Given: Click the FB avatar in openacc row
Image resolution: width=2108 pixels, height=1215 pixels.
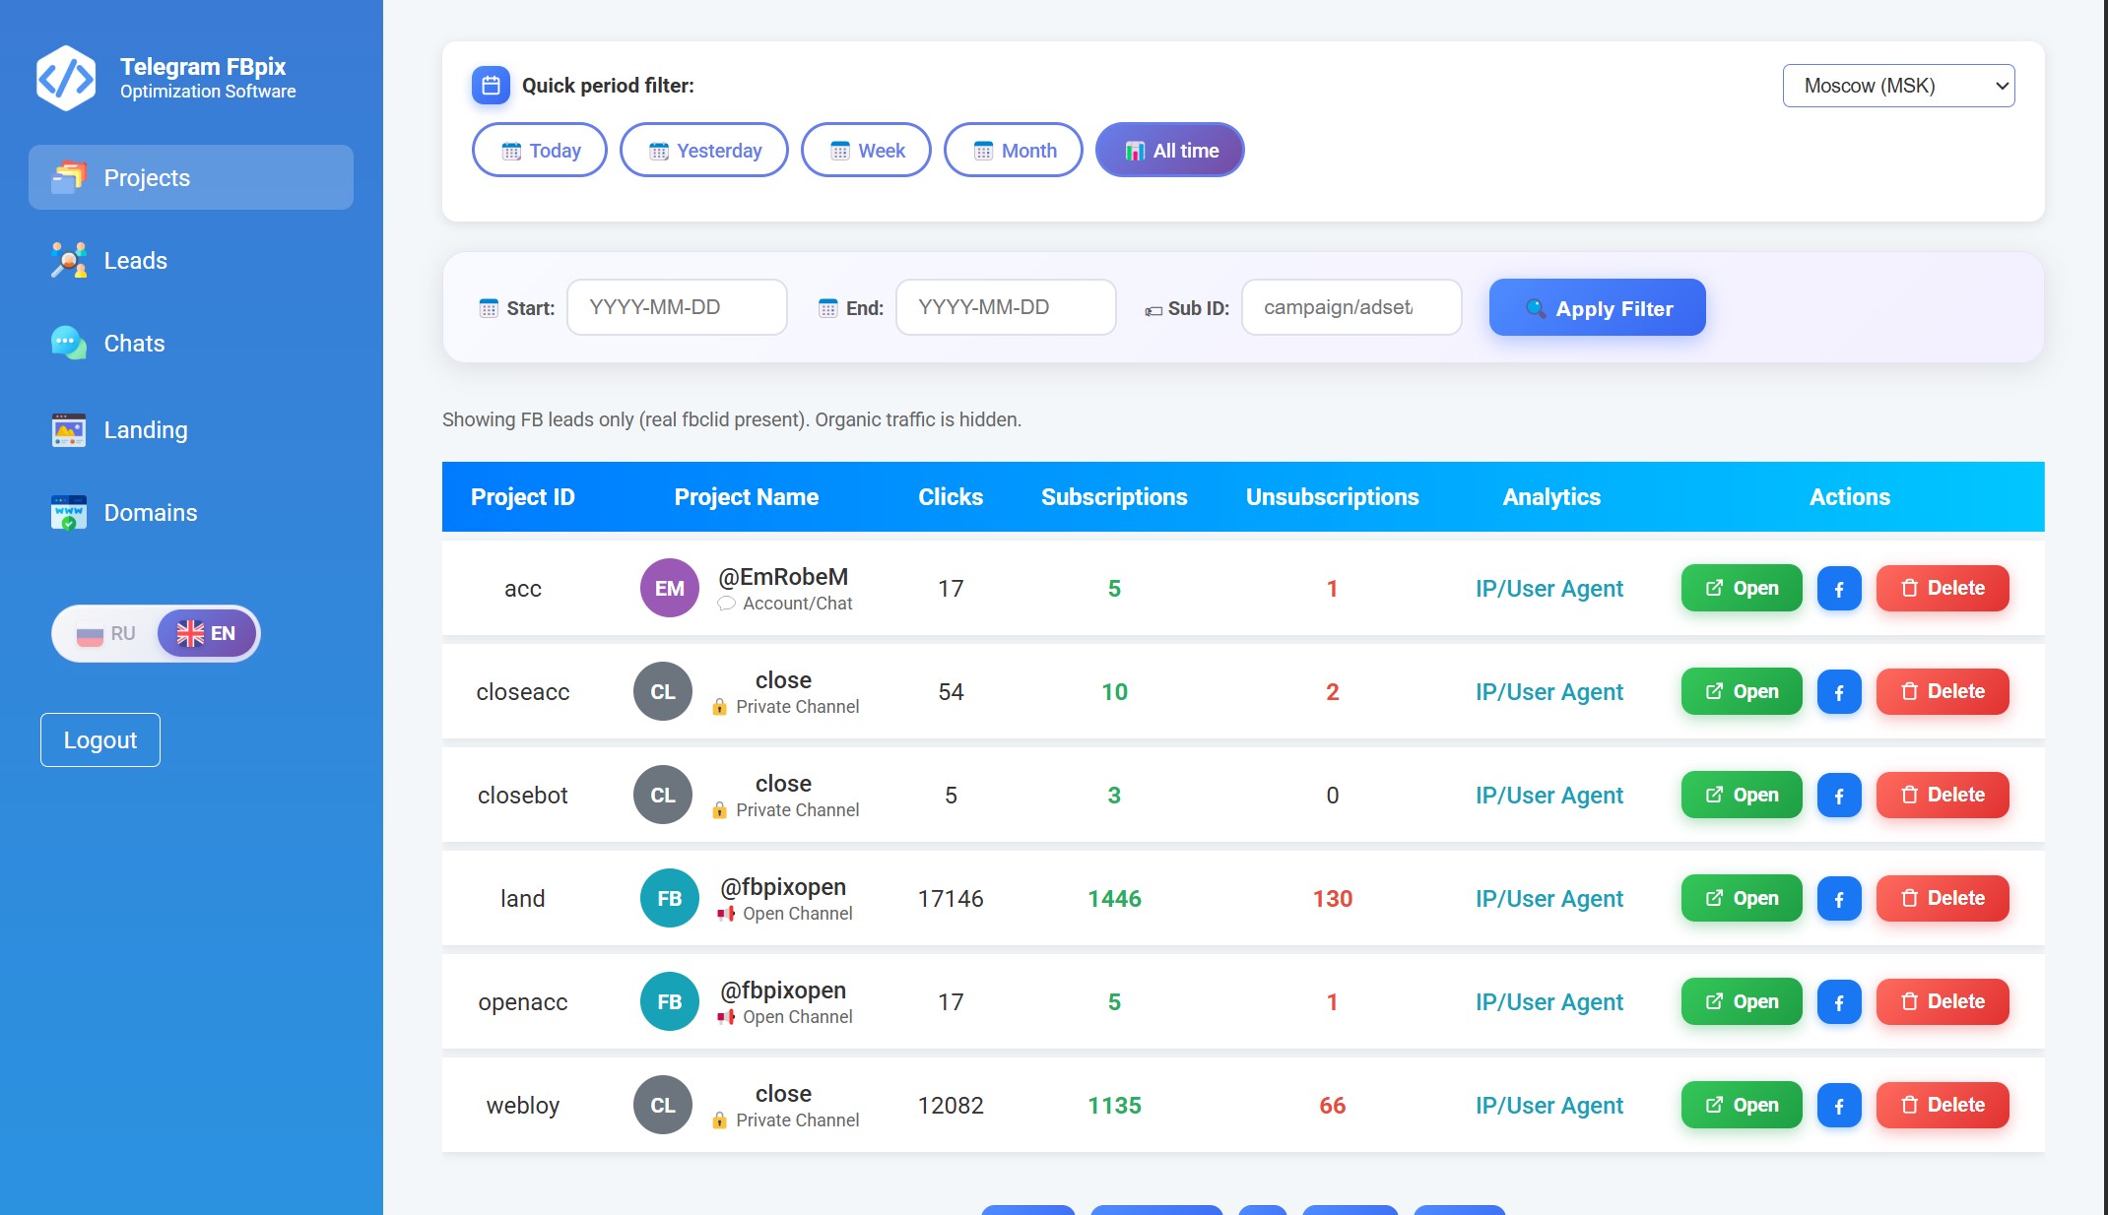Looking at the screenshot, I should 670,1001.
